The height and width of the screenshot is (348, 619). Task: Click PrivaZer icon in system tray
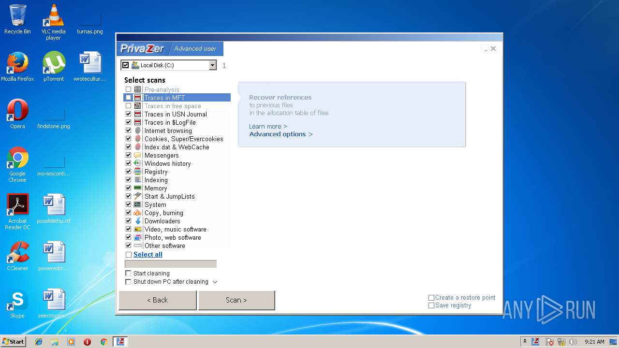pos(535,342)
